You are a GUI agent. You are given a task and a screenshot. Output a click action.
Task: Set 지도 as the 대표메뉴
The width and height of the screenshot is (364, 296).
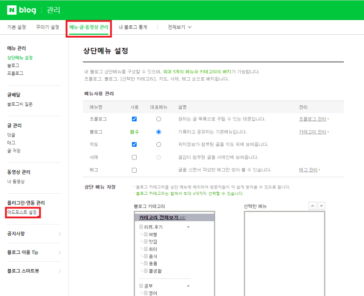point(159,145)
